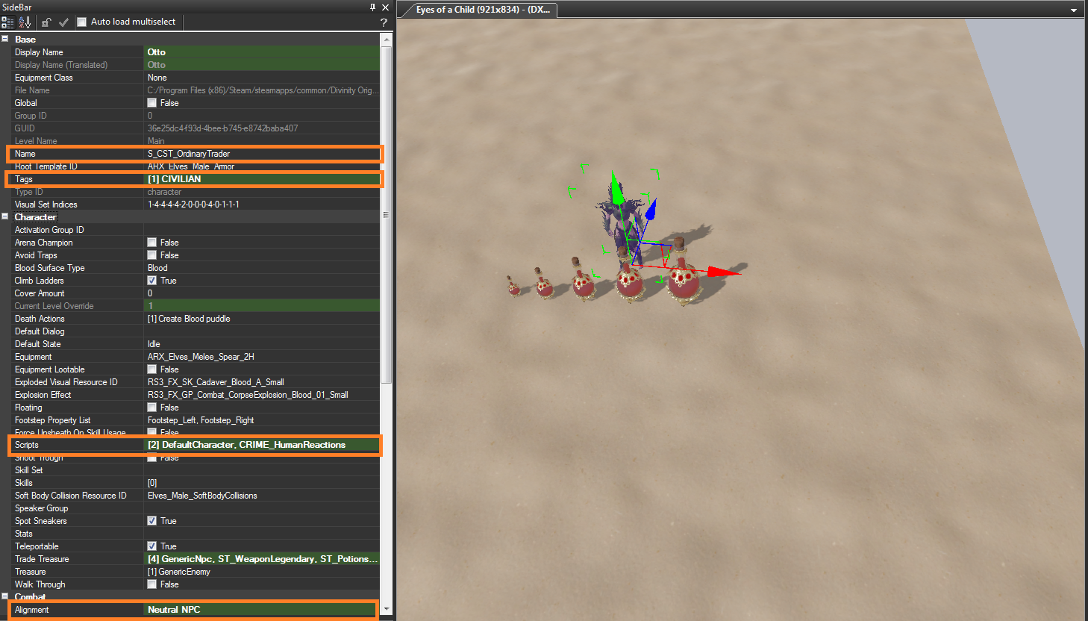Click Exploded Visual Resource ID value
1088x621 pixels.
262,382
